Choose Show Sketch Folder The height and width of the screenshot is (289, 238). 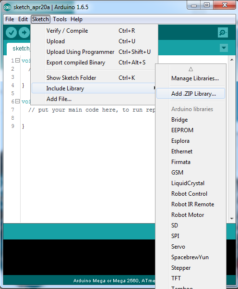[95, 78]
